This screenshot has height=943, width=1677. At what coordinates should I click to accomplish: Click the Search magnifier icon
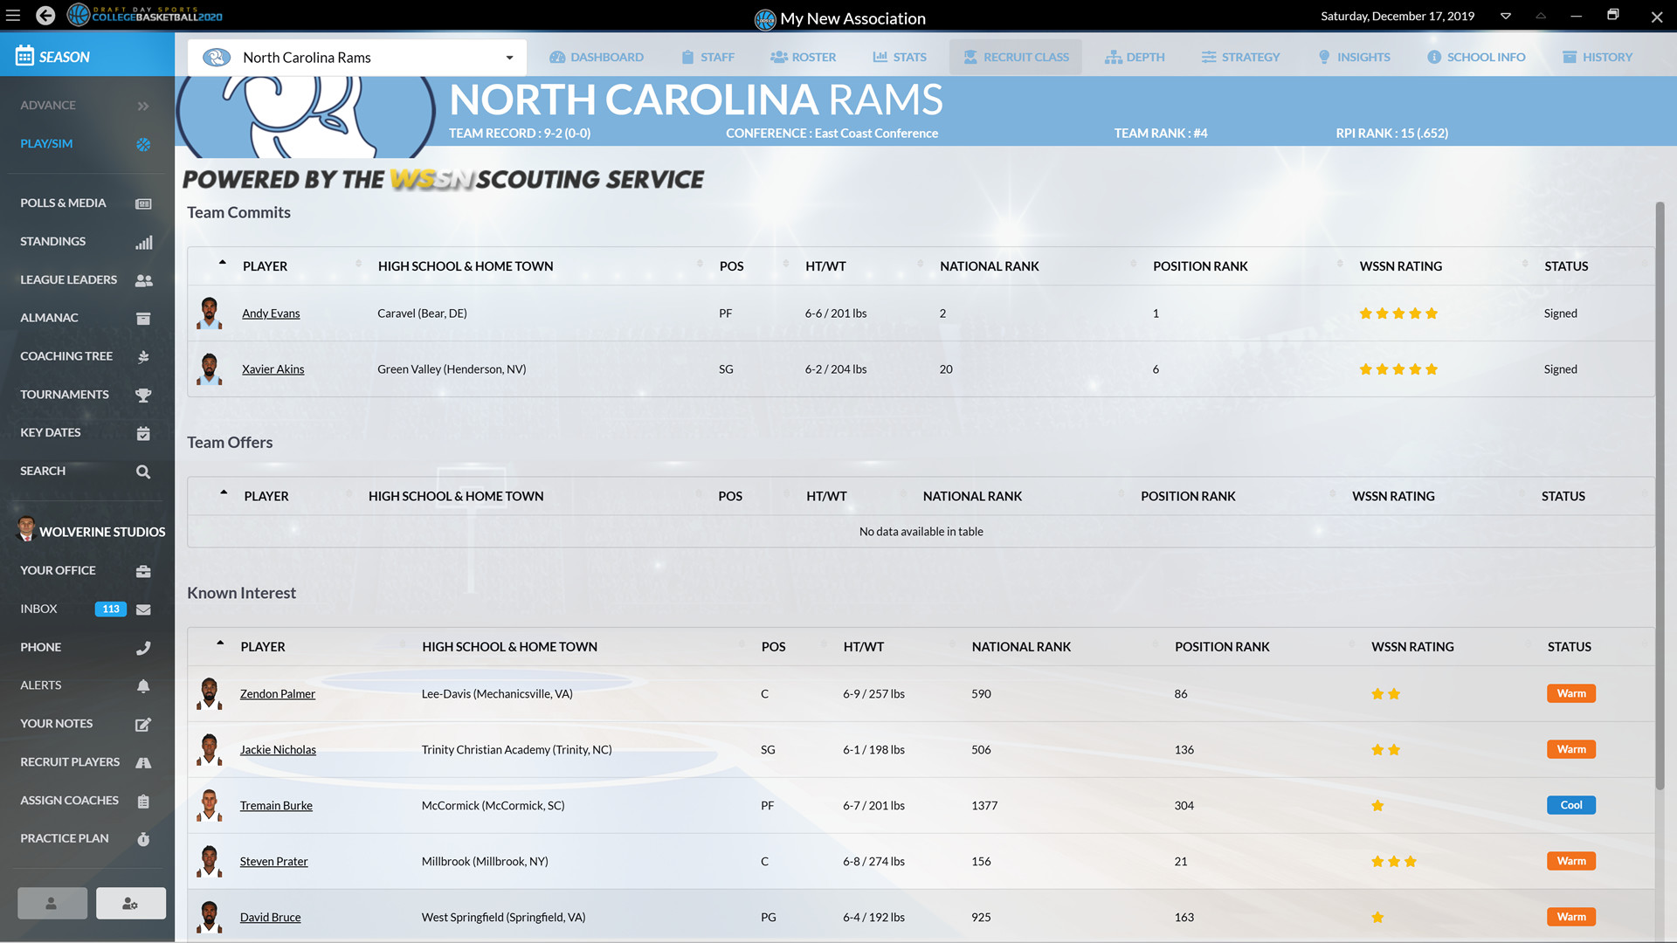click(142, 471)
